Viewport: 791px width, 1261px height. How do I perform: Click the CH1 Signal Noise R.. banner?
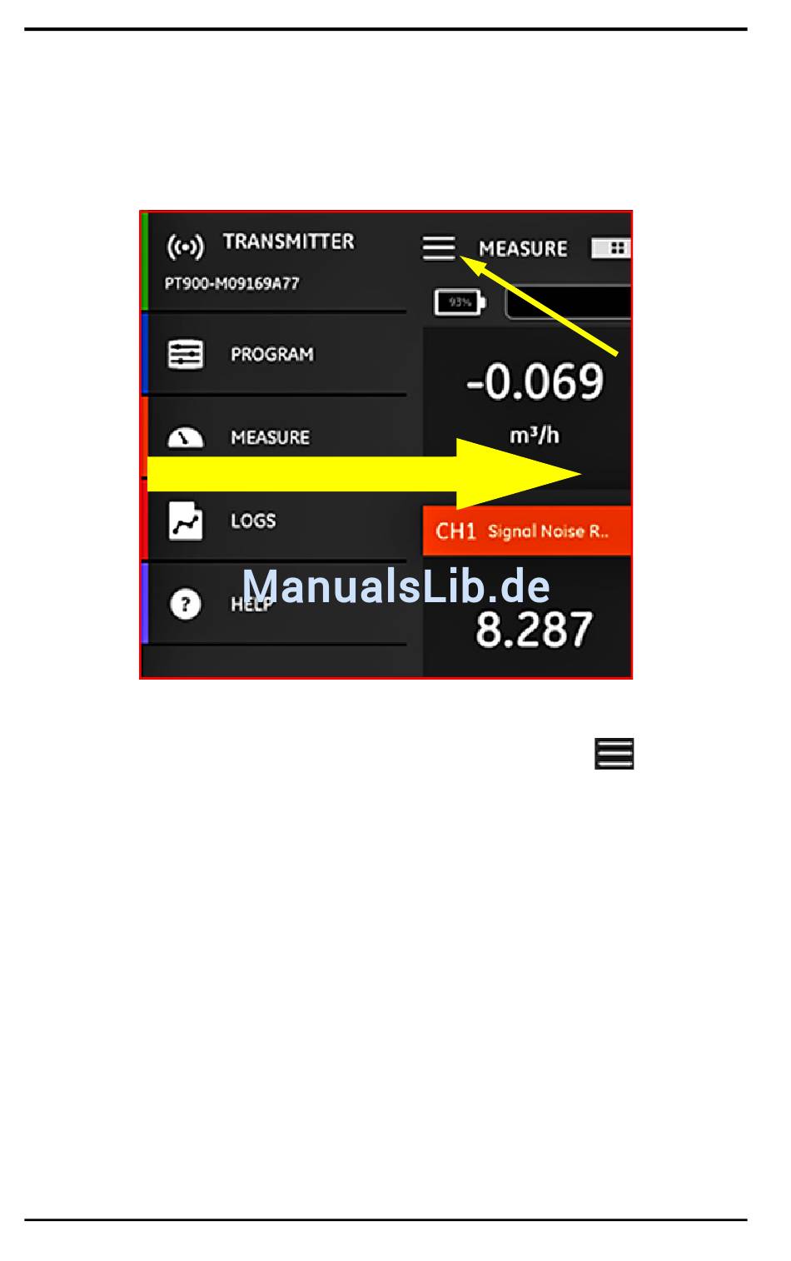527,531
